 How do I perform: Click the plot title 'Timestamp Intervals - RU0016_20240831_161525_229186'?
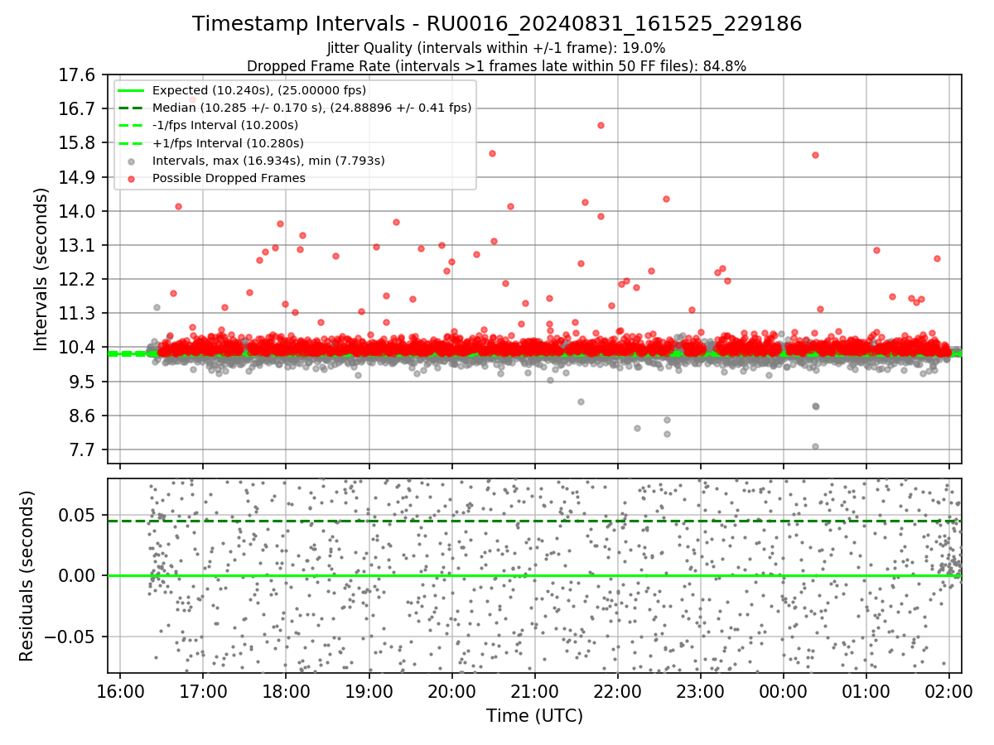(497, 24)
